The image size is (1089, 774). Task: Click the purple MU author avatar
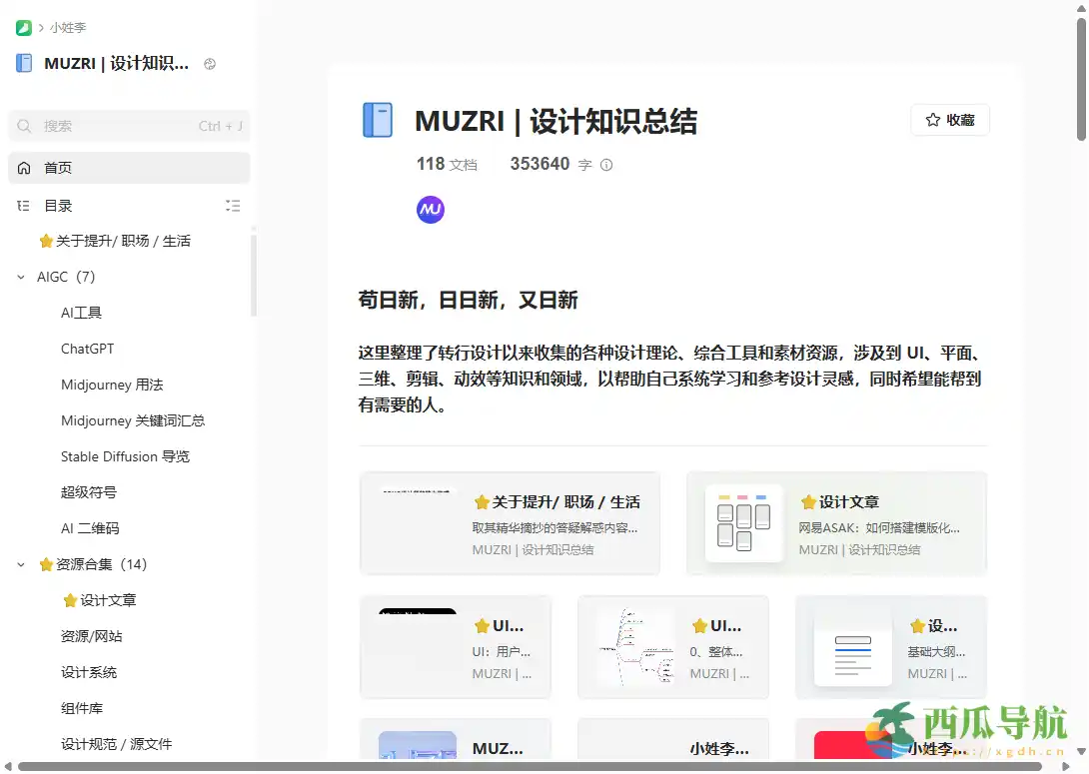(x=430, y=210)
